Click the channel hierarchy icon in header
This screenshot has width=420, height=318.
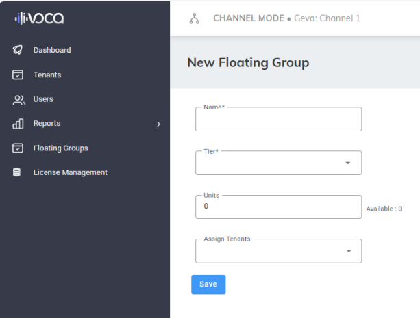(x=194, y=18)
